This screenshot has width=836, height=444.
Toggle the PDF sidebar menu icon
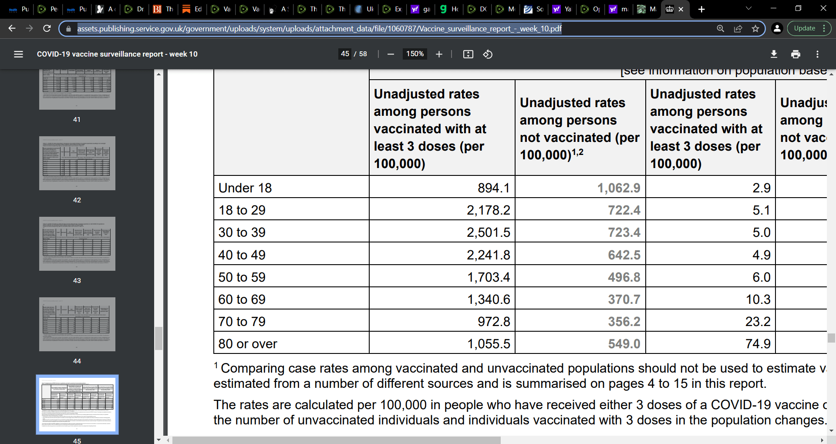click(x=18, y=54)
